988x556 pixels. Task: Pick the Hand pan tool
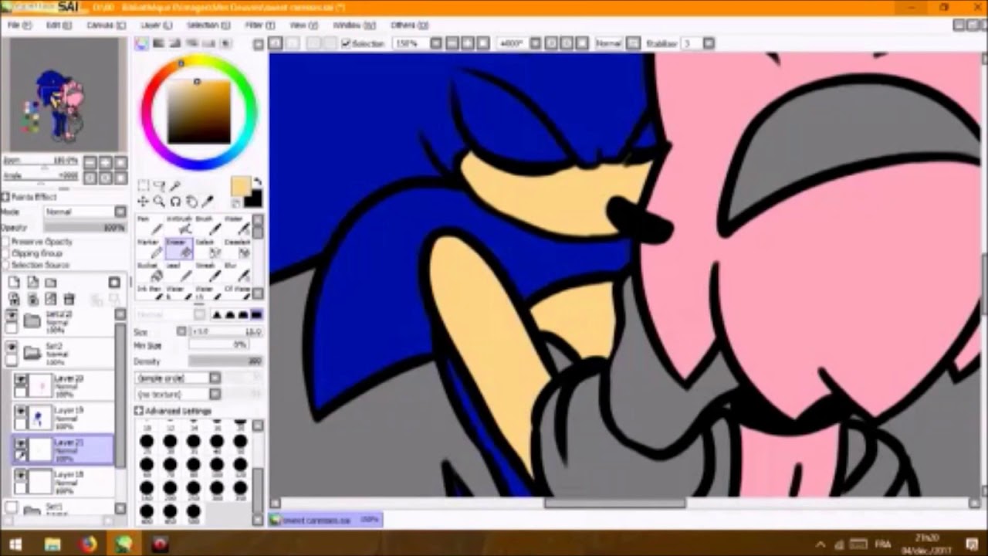point(191,202)
